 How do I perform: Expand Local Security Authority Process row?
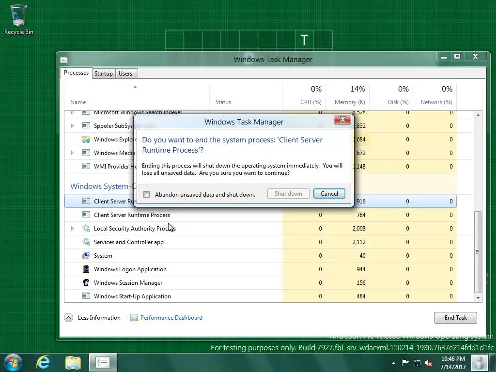pos(72,229)
